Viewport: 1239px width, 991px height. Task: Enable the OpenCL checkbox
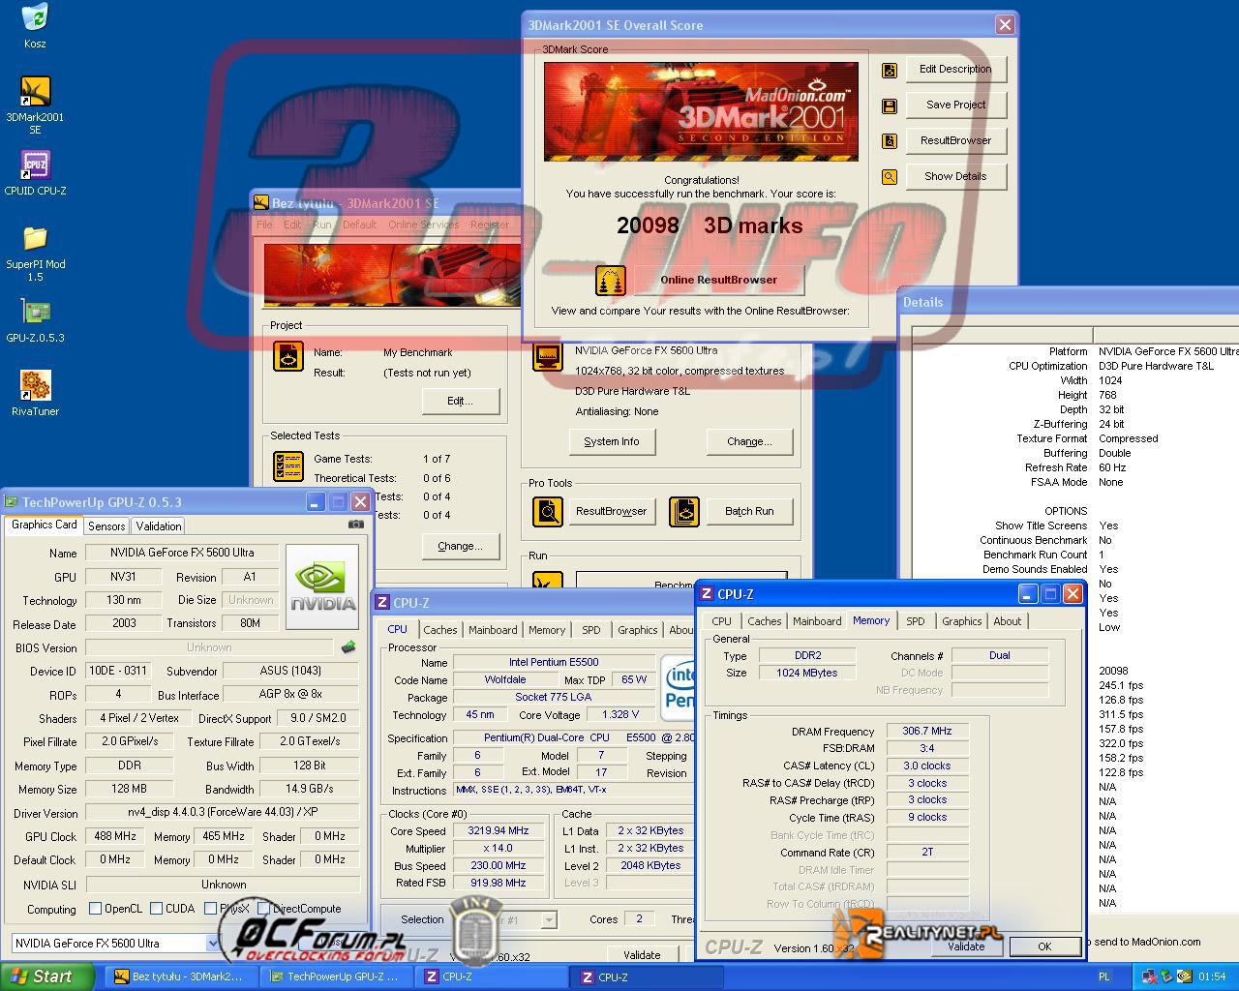click(95, 909)
